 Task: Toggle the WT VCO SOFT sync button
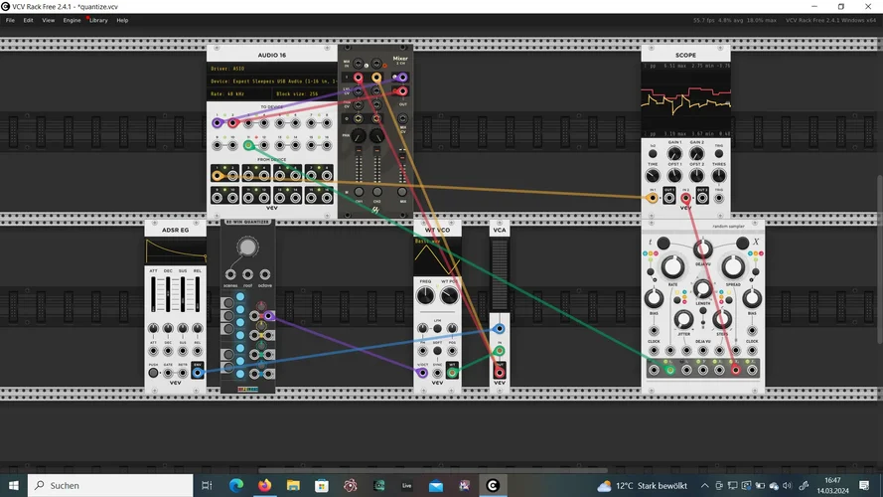point(438,351)
